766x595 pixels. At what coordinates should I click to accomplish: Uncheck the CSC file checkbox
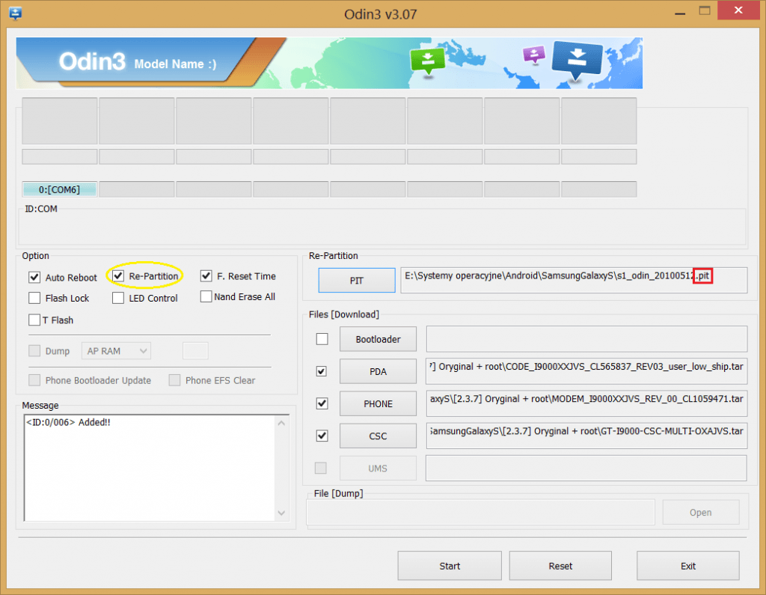tap(322, 436)
